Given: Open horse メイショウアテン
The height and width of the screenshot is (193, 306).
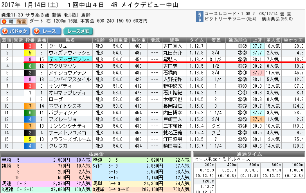Looking at the screenshot, I should 67,73.
